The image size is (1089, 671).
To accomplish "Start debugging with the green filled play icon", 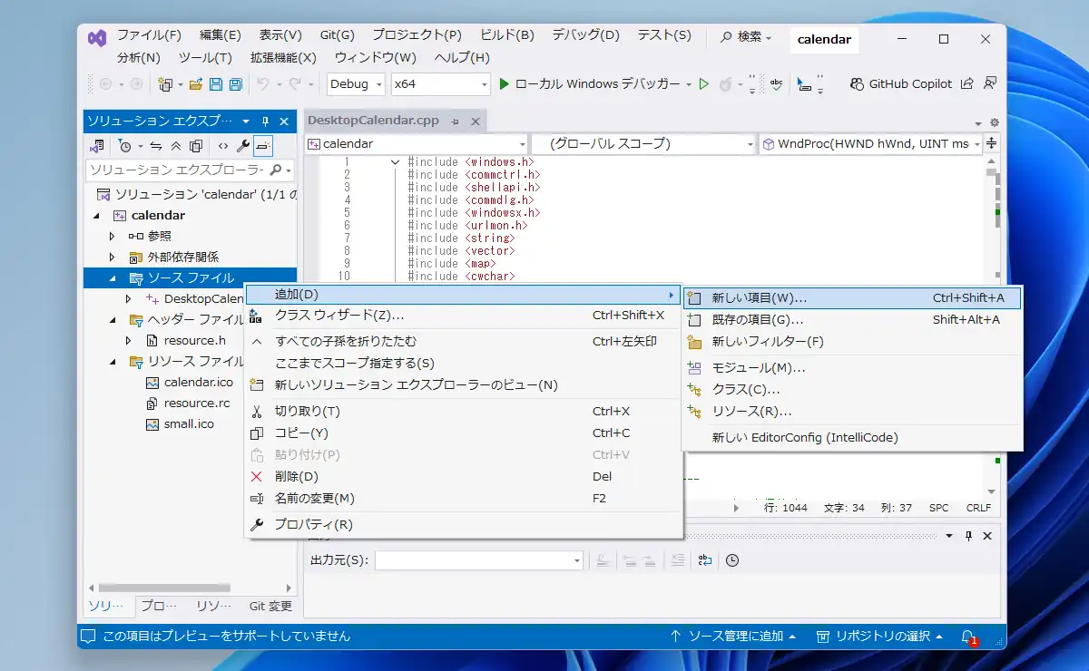I will (x=505, y=83).
